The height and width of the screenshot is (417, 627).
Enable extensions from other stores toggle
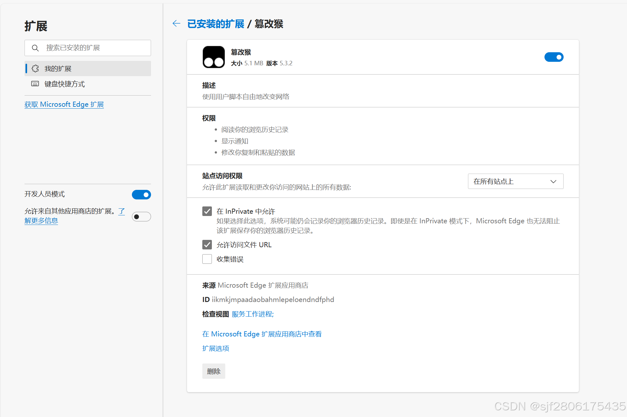coord(141,217)
